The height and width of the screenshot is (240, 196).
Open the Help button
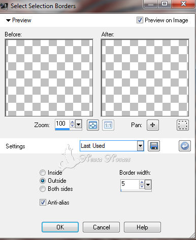click(x=142, y=227)
